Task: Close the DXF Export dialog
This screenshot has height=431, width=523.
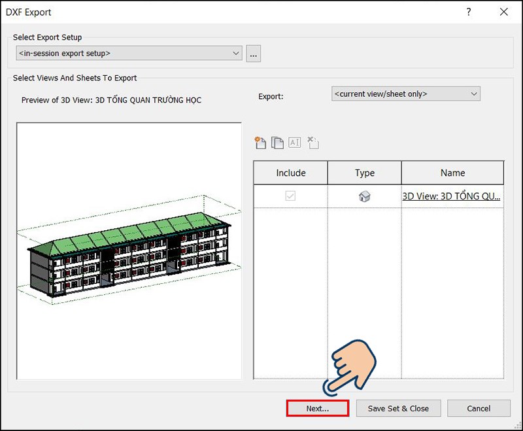Action: click(503, 12)
